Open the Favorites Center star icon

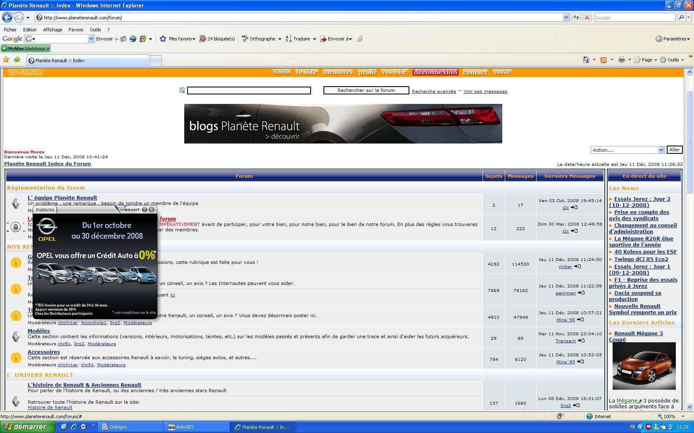click(6, 60)
